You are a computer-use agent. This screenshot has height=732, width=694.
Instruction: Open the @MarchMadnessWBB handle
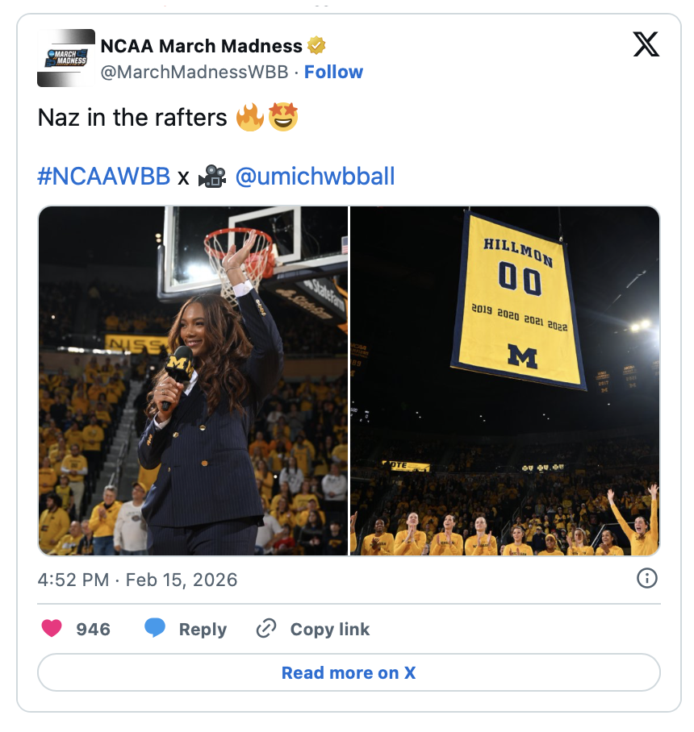coord(194,72)
